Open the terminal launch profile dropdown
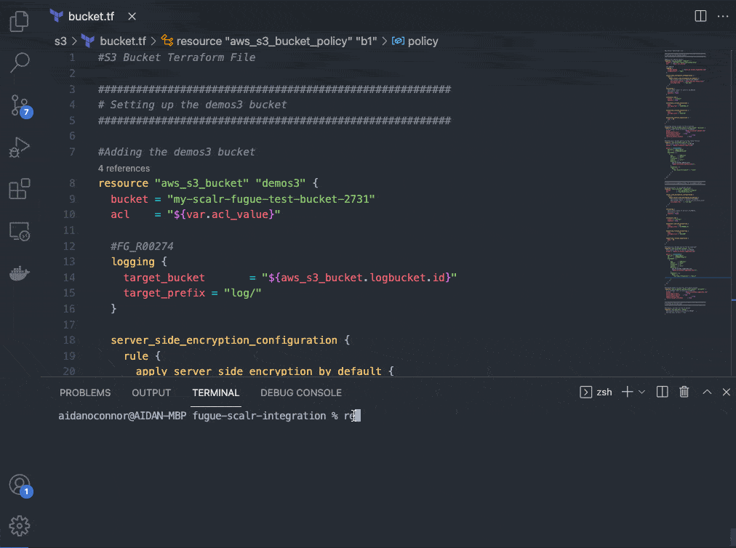Screen dimensions: 736x548 pyautogui.click(x=641, y=392)
